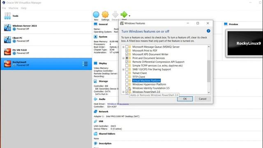Enable Simple TCPIP services checkbox

point(127,65)
